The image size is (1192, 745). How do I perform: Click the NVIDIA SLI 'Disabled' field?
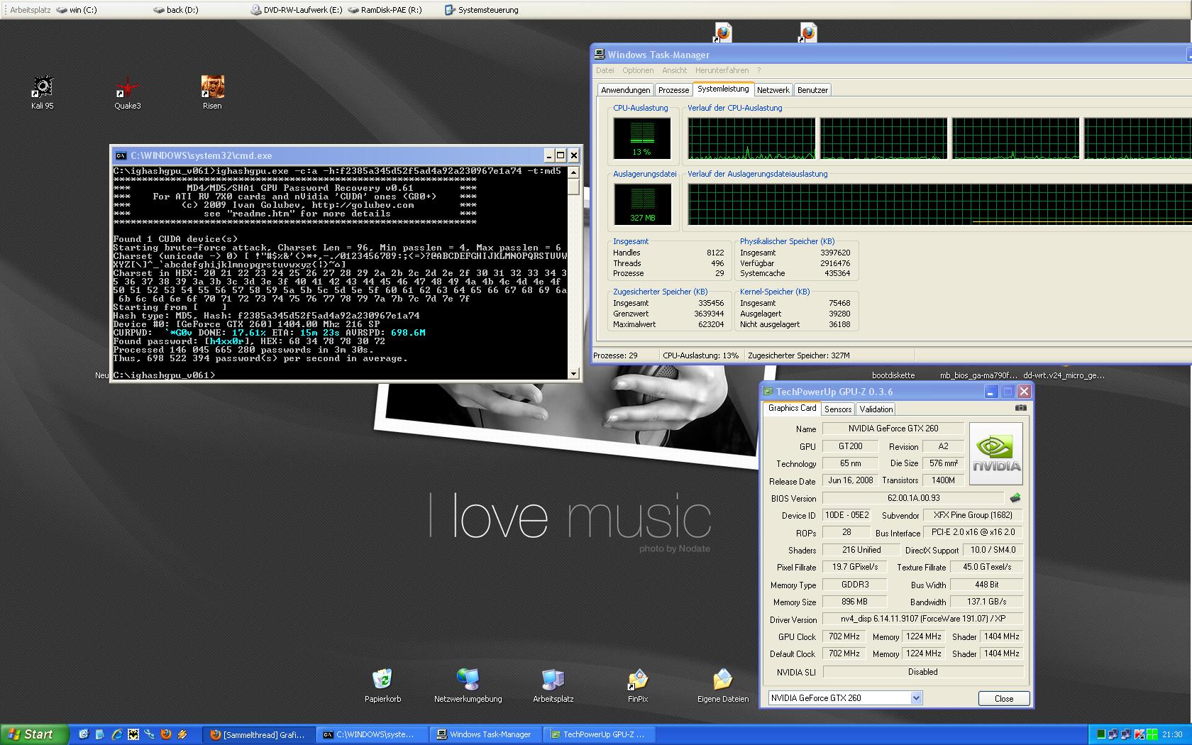(922, 672)
